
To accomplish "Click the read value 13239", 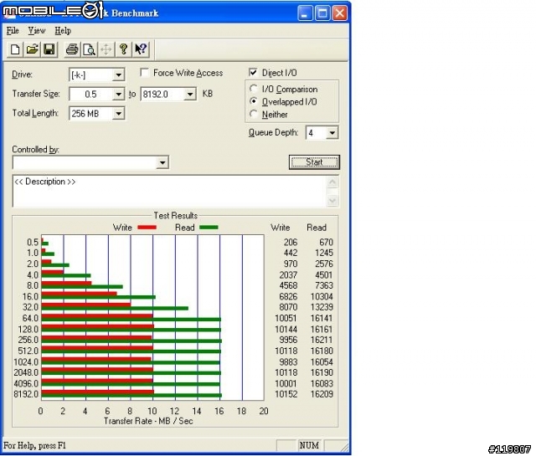I will (x=322, y=307).
